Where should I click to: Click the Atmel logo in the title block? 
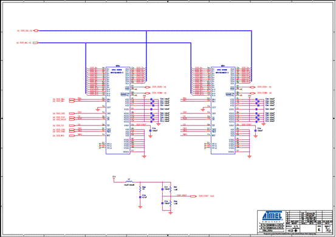pyautogui.click(x=272, y=216)
